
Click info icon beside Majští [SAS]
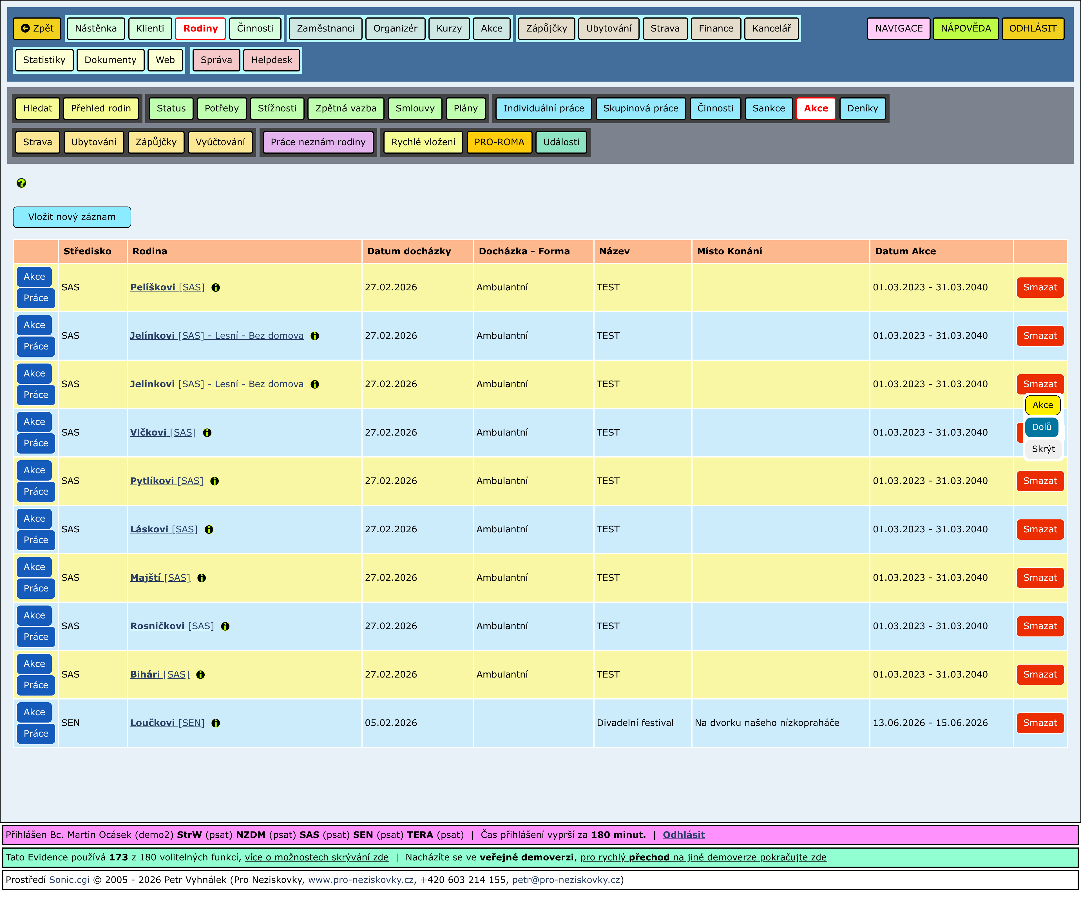(202, 578)
